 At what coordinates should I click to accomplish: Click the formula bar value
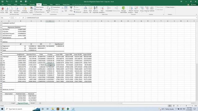(x=33, y=18)
